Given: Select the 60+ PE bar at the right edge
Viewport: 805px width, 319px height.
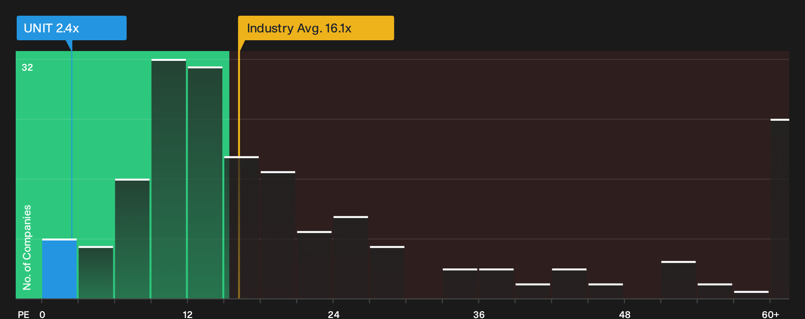Looking at the screenshot, I should coord(780,209).
